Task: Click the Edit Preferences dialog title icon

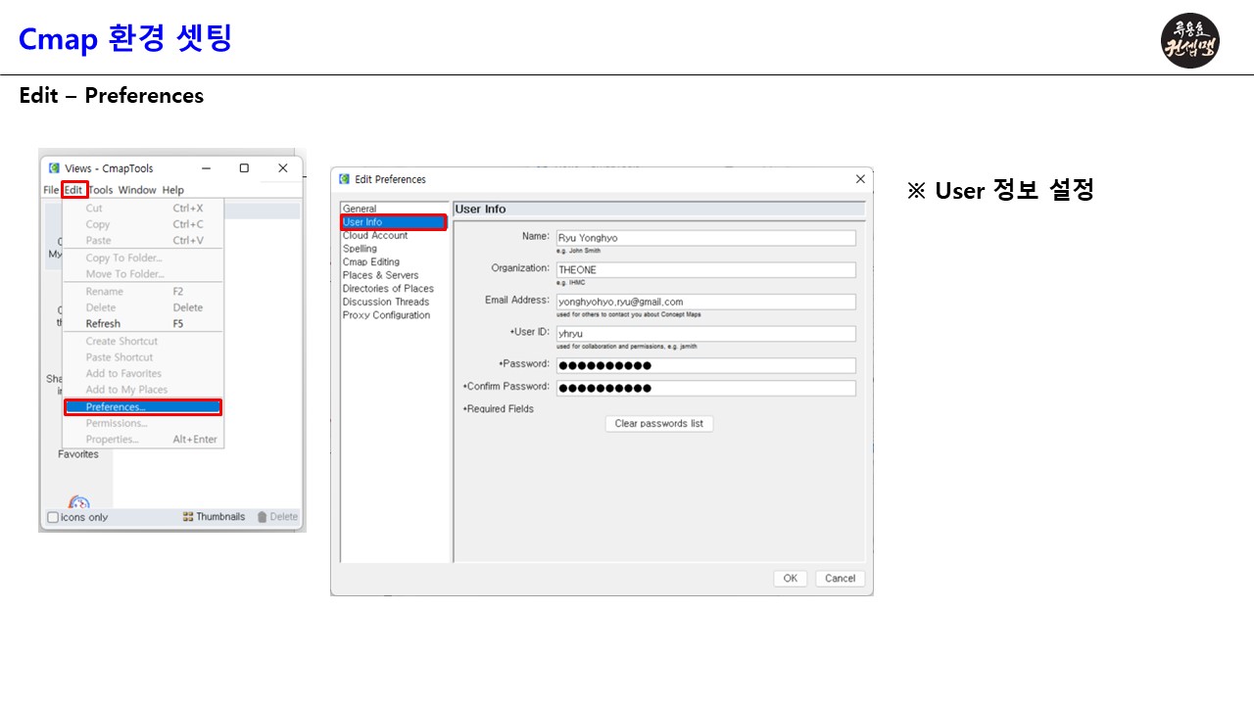Action: [345, 179]
